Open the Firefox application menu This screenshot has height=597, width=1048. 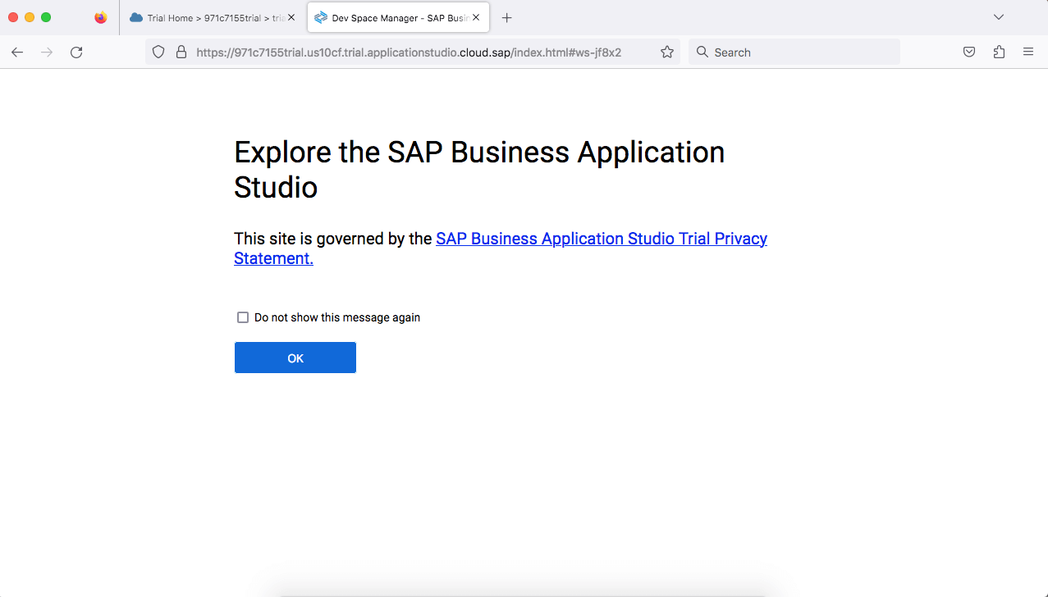[1028, 52]
